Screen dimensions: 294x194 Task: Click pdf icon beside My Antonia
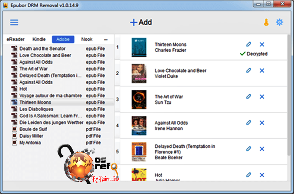14,142
